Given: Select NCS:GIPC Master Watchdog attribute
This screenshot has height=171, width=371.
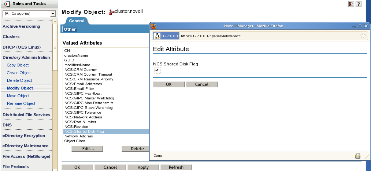Looking at the screenshot, I should 107,98.
